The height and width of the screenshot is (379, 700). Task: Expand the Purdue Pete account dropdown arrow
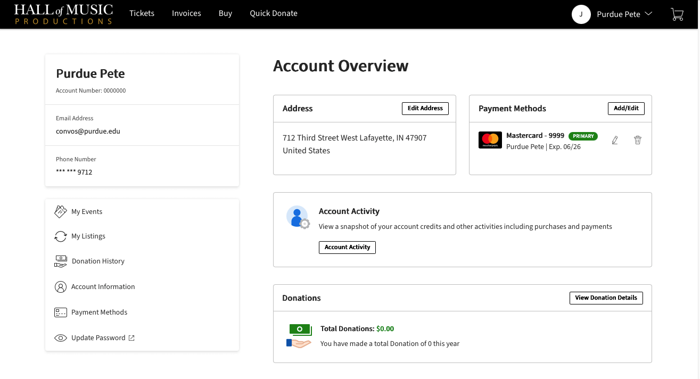pos(648,14)
